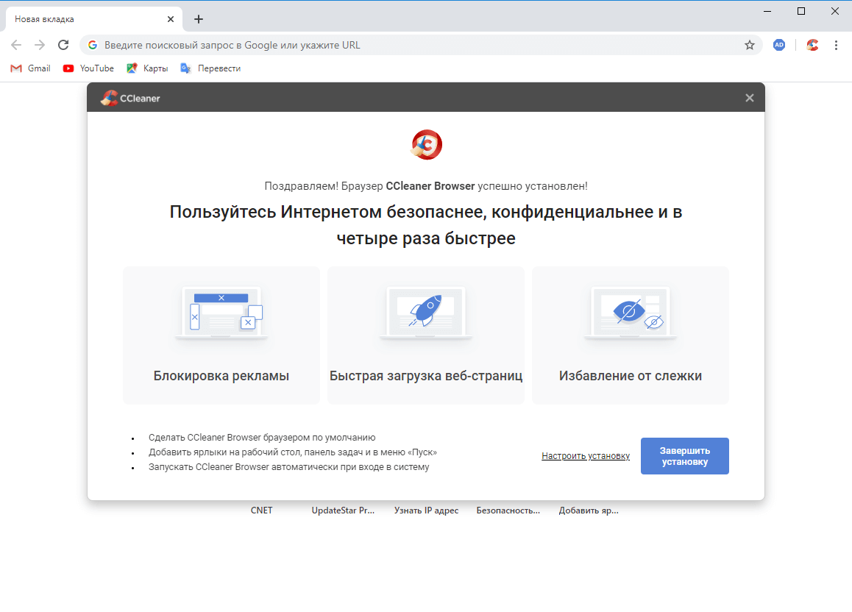Click the CCleaner extension icon in toolbar
Image resolution: width=852 pixels, height=612 pixels.
click(x=812, y=45)
